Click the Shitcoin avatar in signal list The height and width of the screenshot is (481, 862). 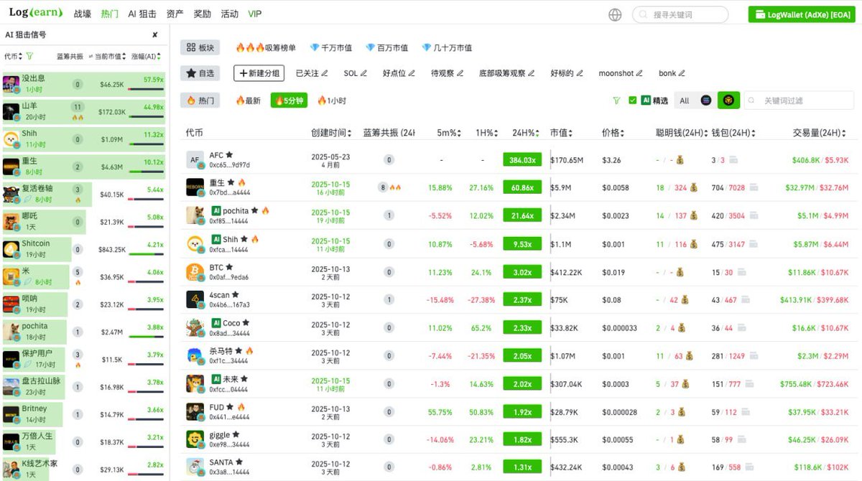click(11, 249)
